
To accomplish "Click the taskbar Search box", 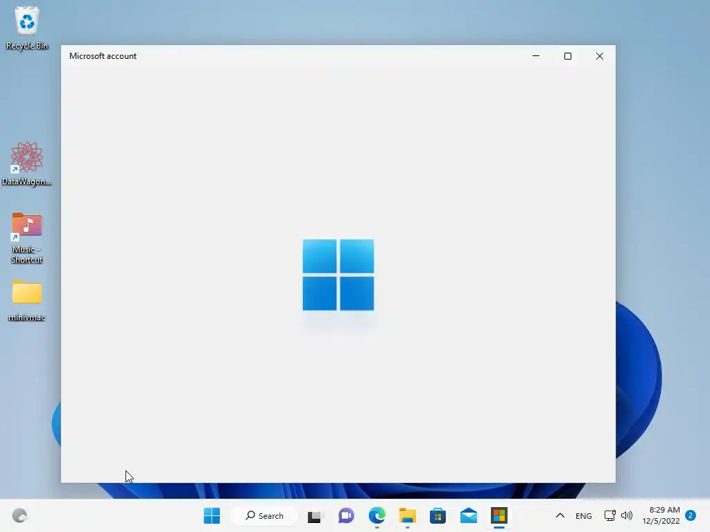I will click(264, 515).
